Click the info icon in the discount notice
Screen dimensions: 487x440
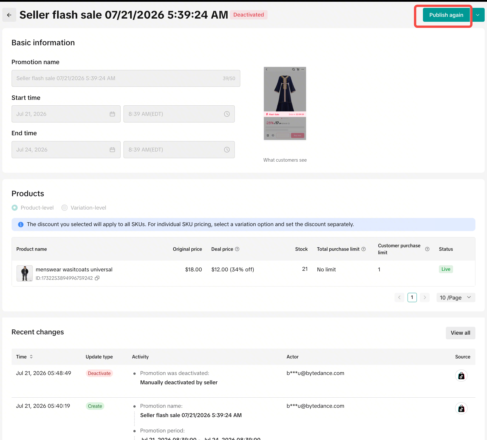(x=21, y=225)
